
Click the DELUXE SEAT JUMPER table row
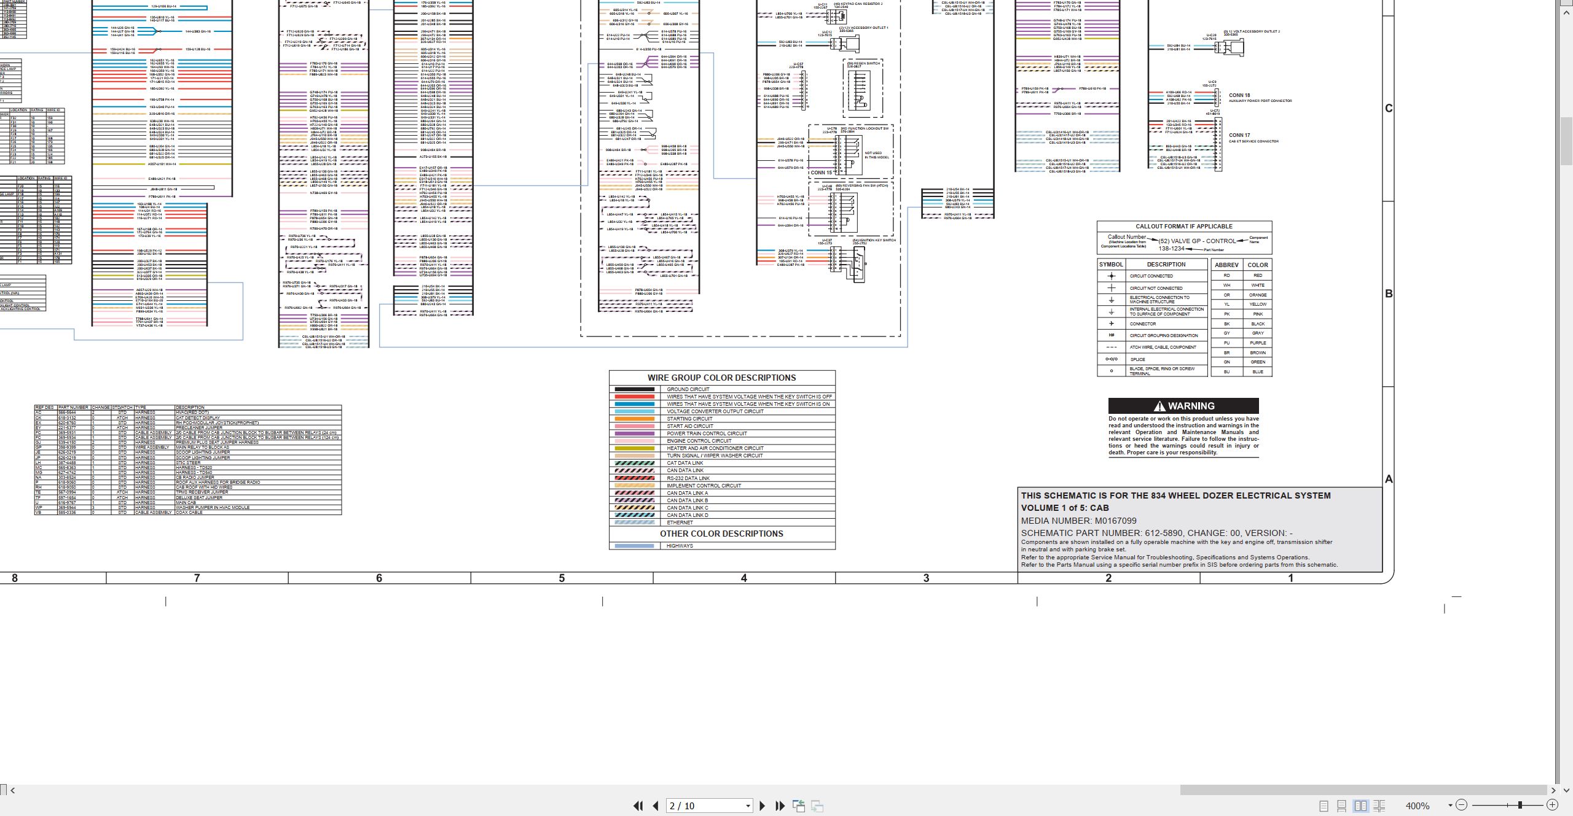tap(188, 497)
